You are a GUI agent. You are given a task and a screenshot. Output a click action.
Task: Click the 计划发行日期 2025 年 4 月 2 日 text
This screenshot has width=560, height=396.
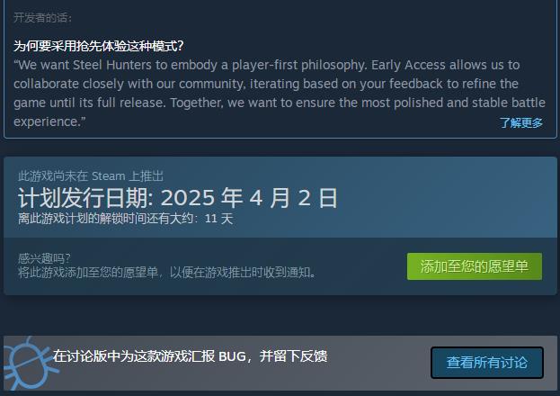click(178, 198)
